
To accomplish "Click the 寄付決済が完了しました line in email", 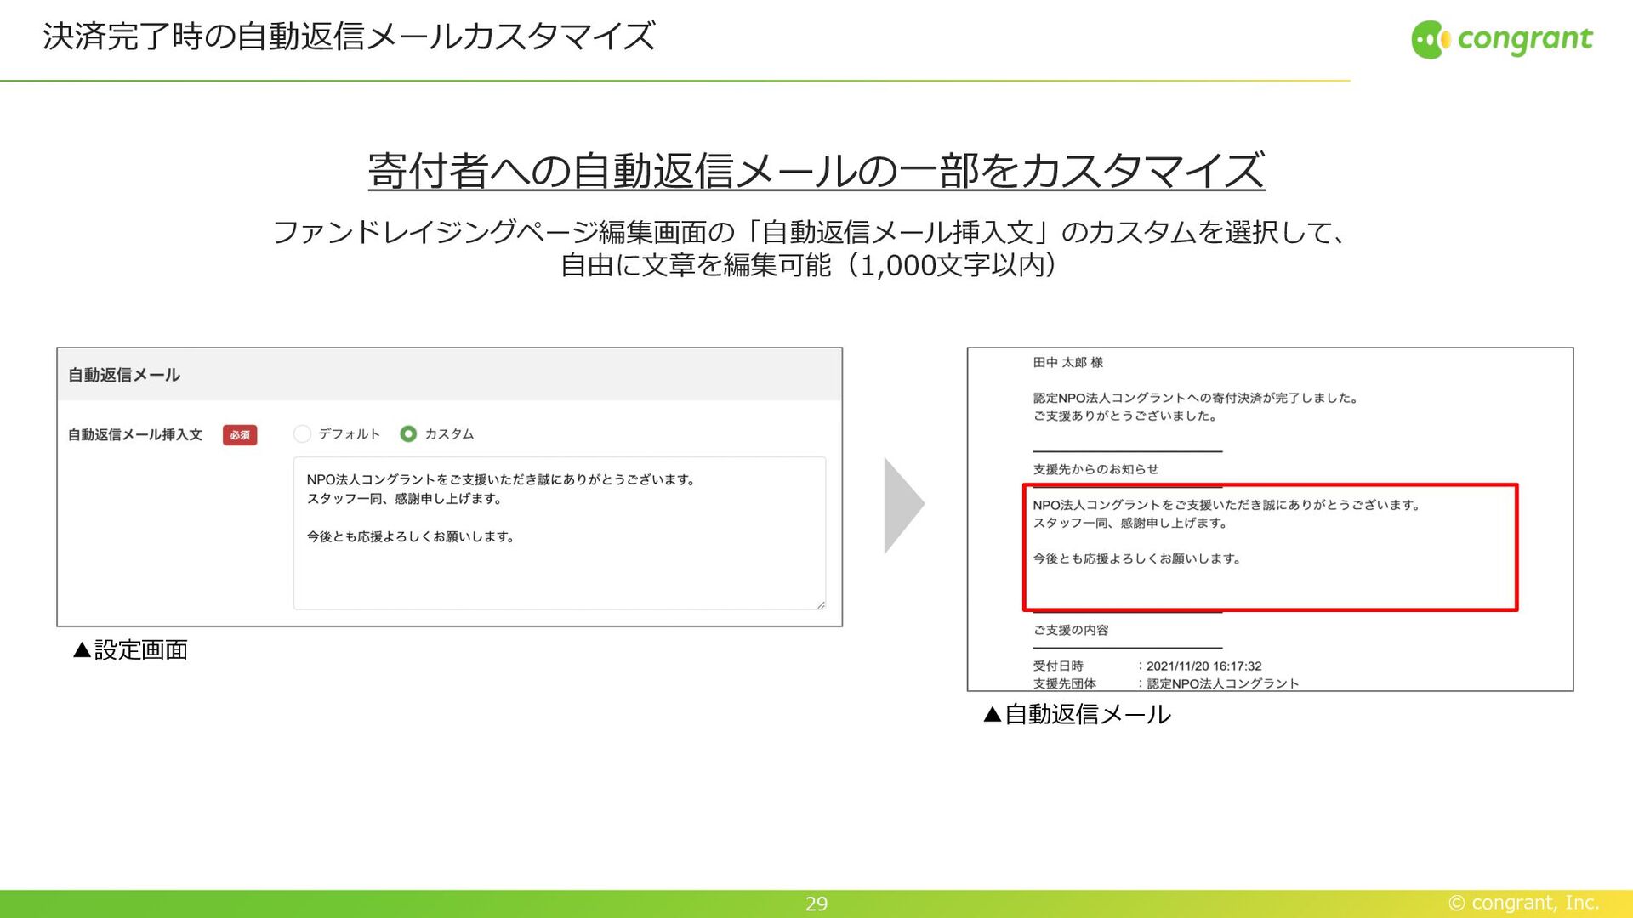I will [x=1197, y=399].
